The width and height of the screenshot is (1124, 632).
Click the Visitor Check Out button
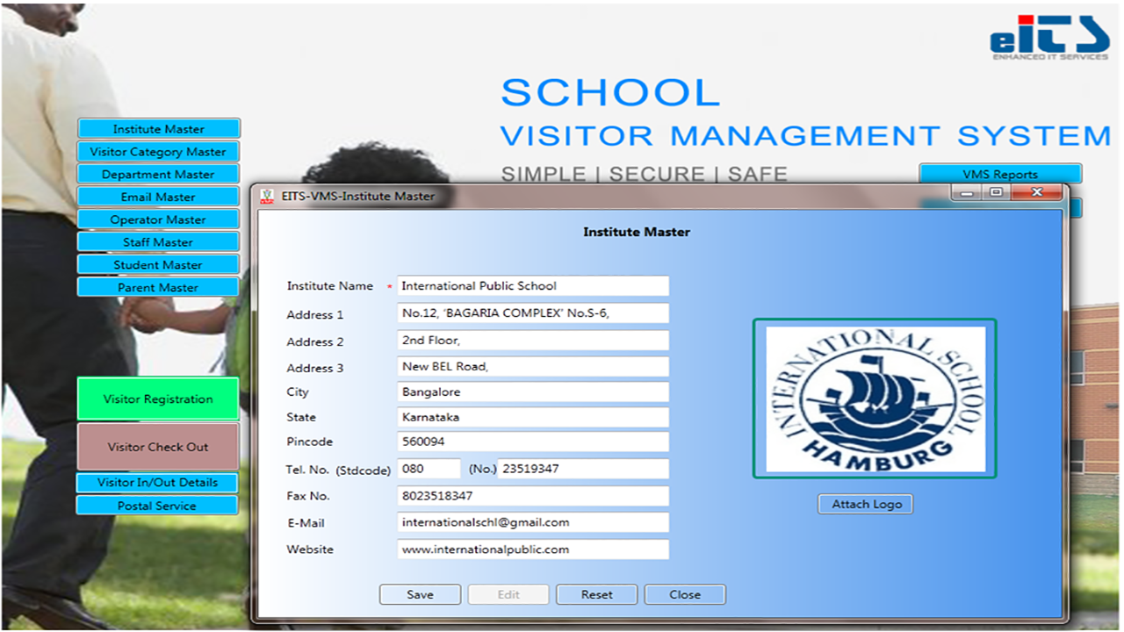point(158,447)
